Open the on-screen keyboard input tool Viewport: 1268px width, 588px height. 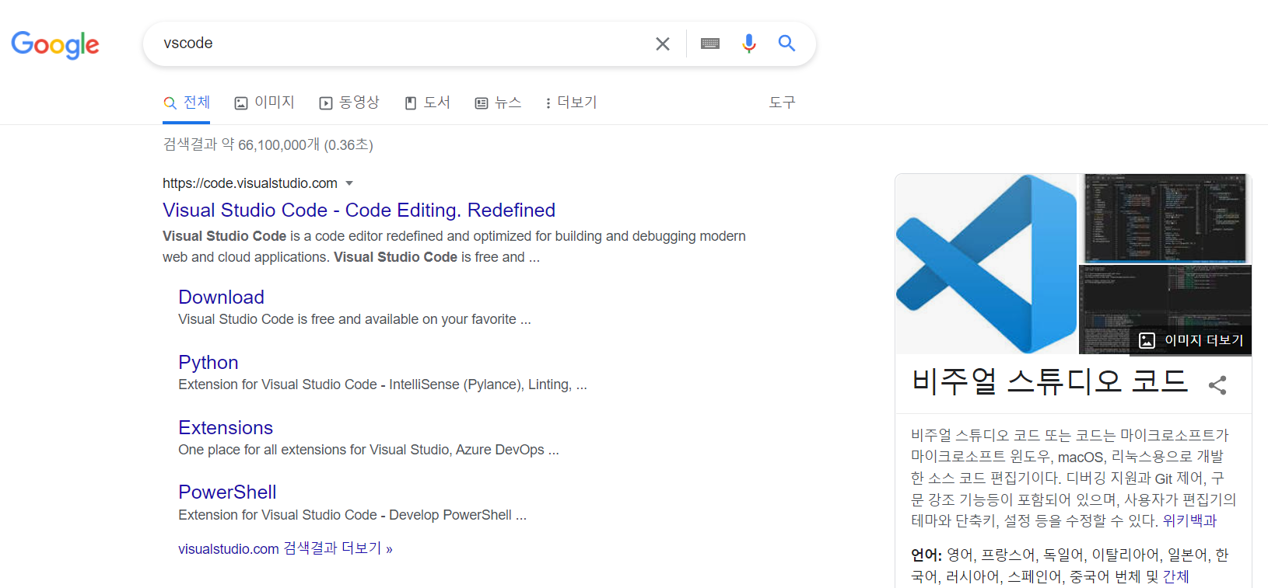[x=710, y=43]
